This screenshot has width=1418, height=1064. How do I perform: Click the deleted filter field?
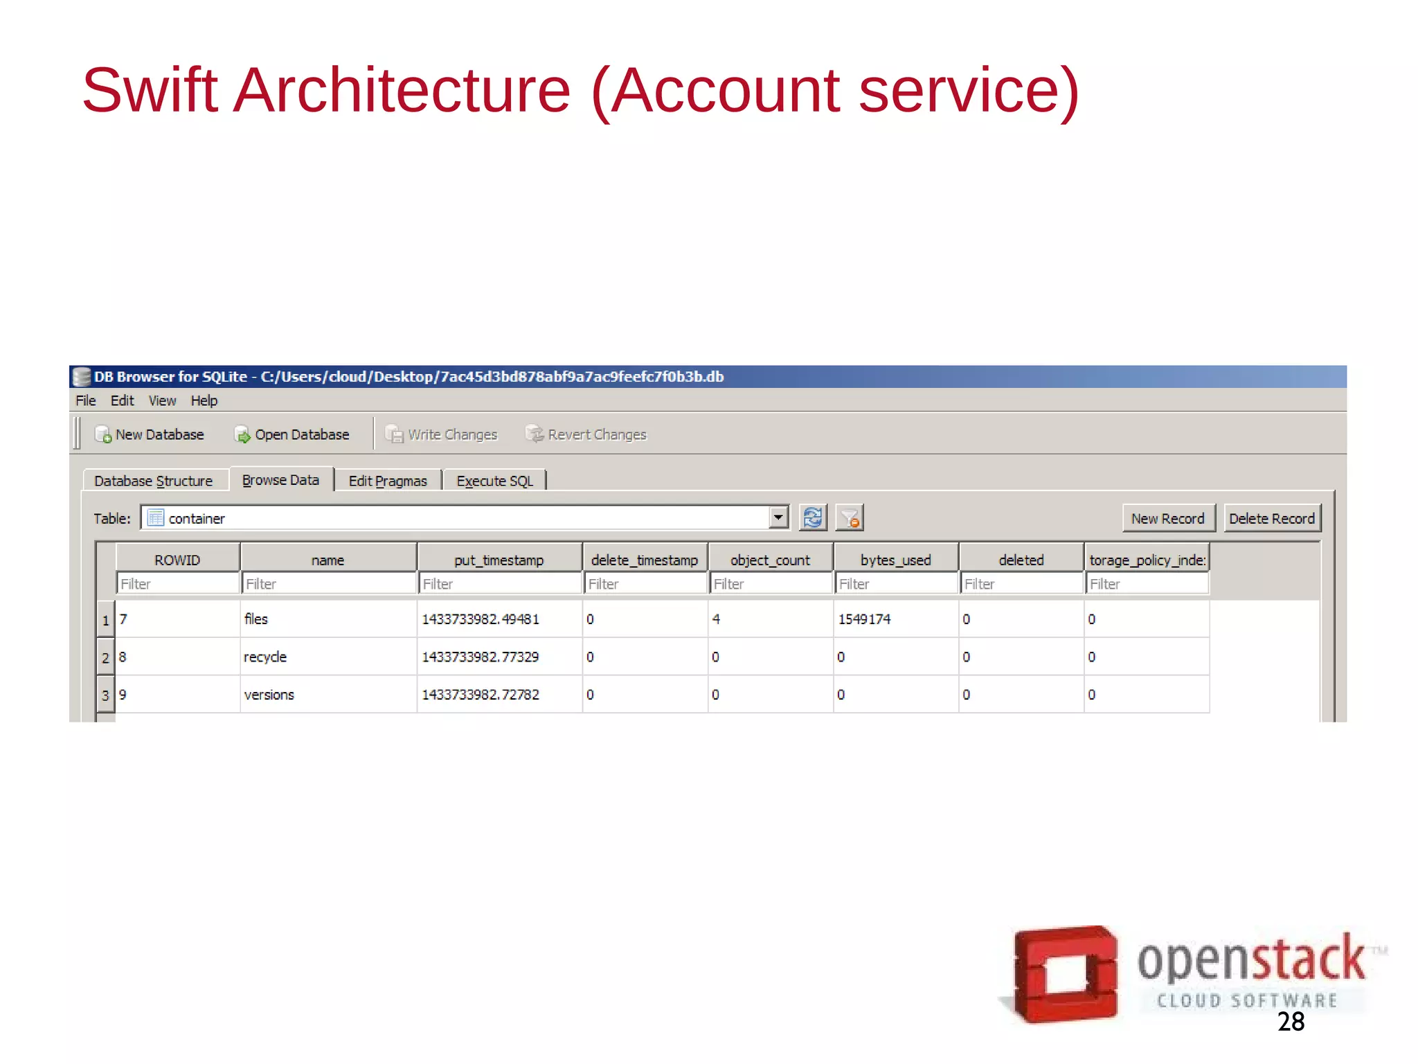[1022, 583]
